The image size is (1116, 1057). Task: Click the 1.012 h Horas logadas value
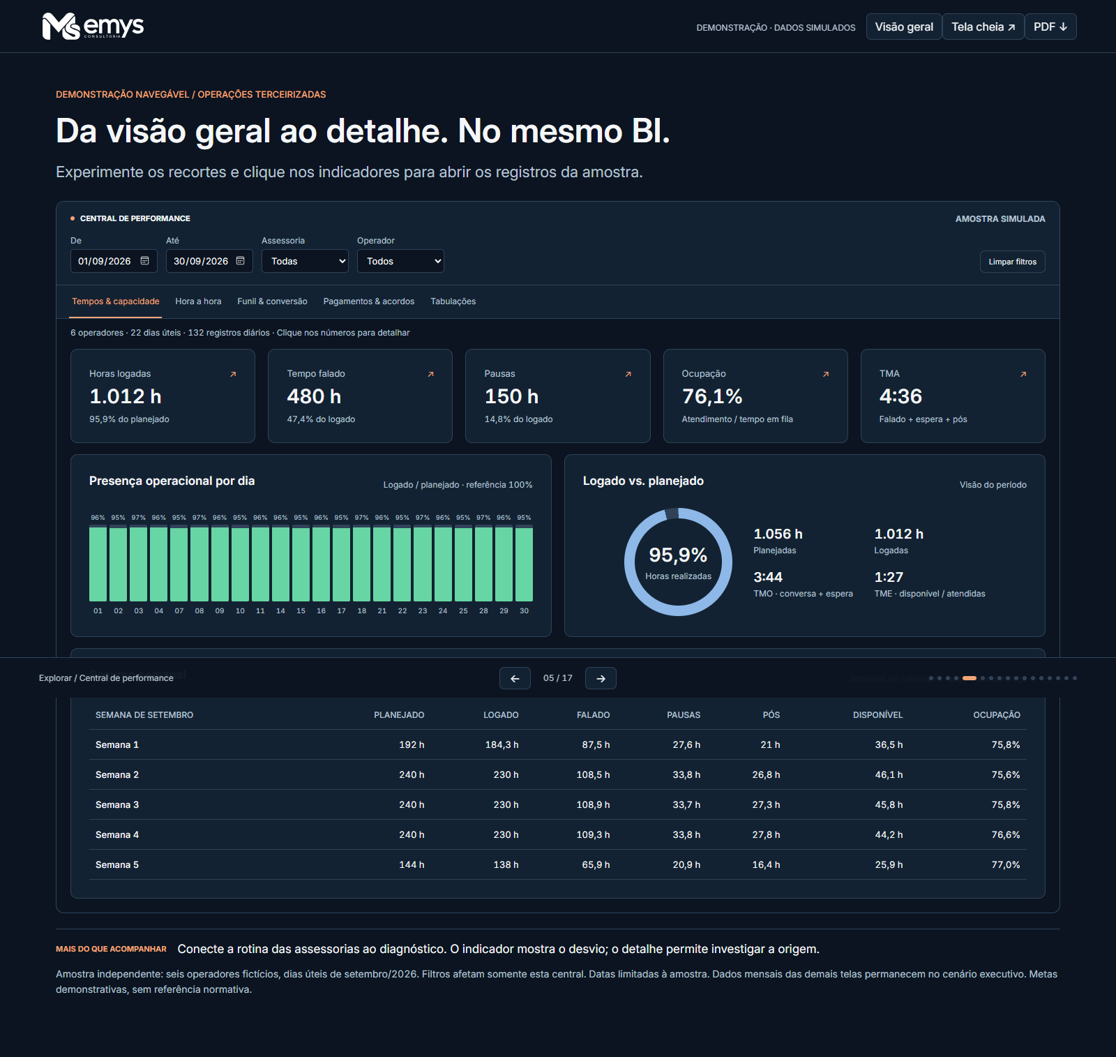[126, 396]
